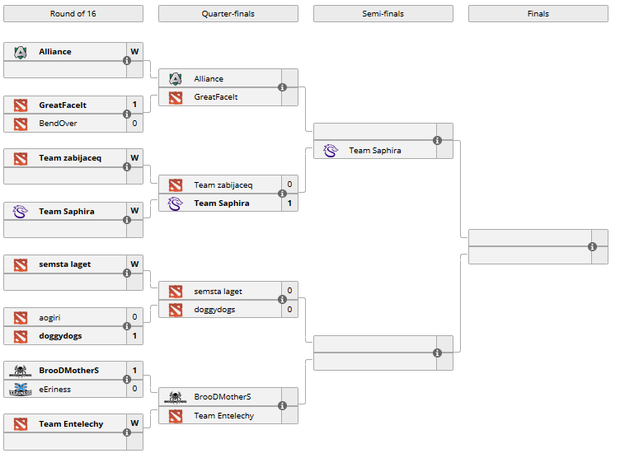Viewport: 620px width, 458px height.
Task: Click the Alliance logo in Round of 16
Action: click(x=21, y=52)
